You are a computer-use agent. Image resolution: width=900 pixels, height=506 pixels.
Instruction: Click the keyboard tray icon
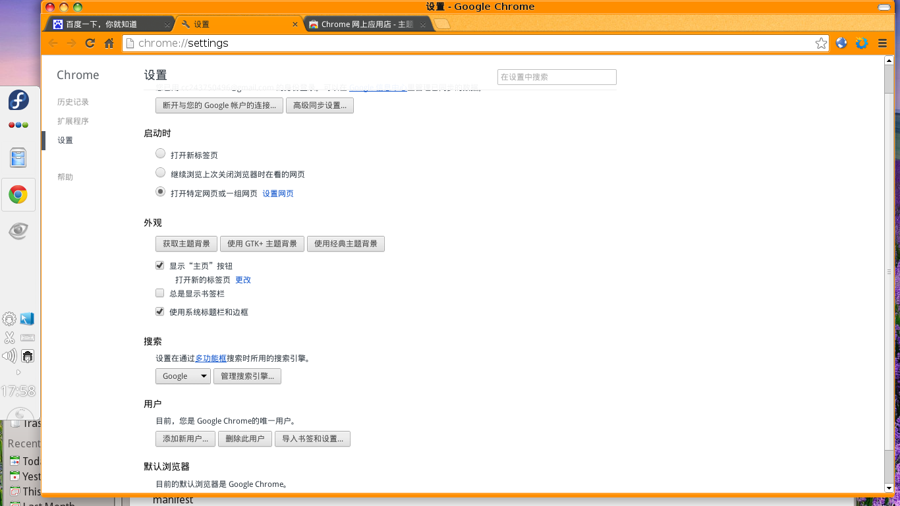[x=27, y=337]
